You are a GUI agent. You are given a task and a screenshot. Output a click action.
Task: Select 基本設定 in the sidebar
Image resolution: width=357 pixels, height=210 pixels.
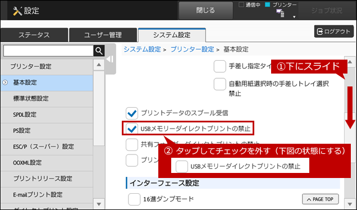pos(47,83)
